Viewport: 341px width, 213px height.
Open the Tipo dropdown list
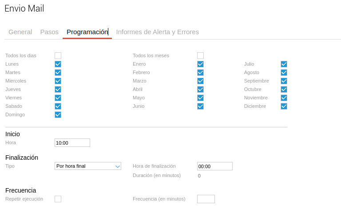[88, 166]
